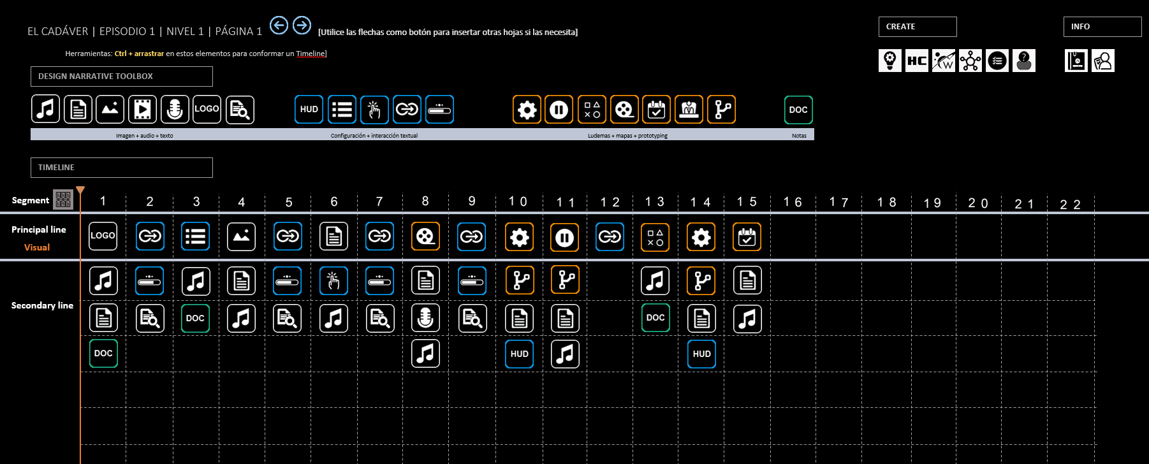Click the DESIGN NARRATIVE TOOLBOX text box
Image resolution: width=1149 pixels, height=464 pixels.
[x=122, y=76]
